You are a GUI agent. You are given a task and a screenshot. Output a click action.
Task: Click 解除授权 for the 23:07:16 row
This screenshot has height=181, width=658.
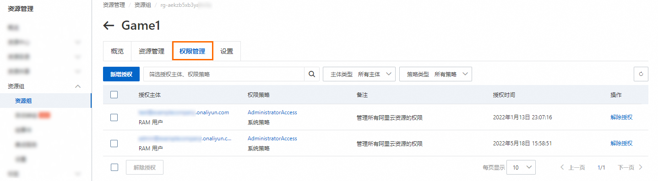tap(621, 117)
